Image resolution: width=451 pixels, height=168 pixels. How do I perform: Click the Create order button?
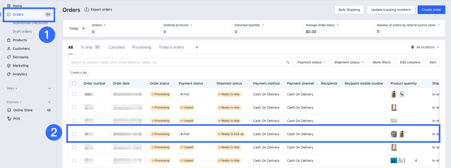point(431,10)
